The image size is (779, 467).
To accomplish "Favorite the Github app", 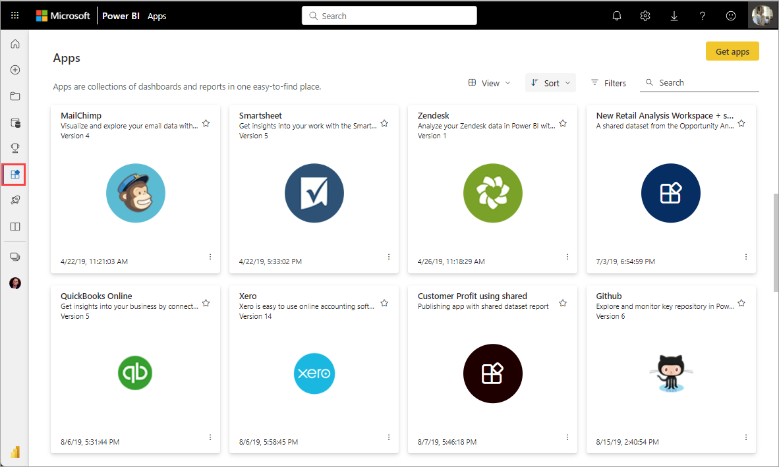I will (x=741, y=303).
